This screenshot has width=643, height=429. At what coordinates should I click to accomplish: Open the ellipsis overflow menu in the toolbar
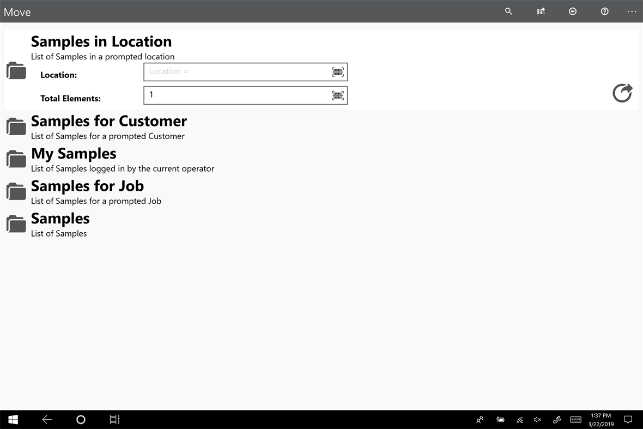click(632, 11)
